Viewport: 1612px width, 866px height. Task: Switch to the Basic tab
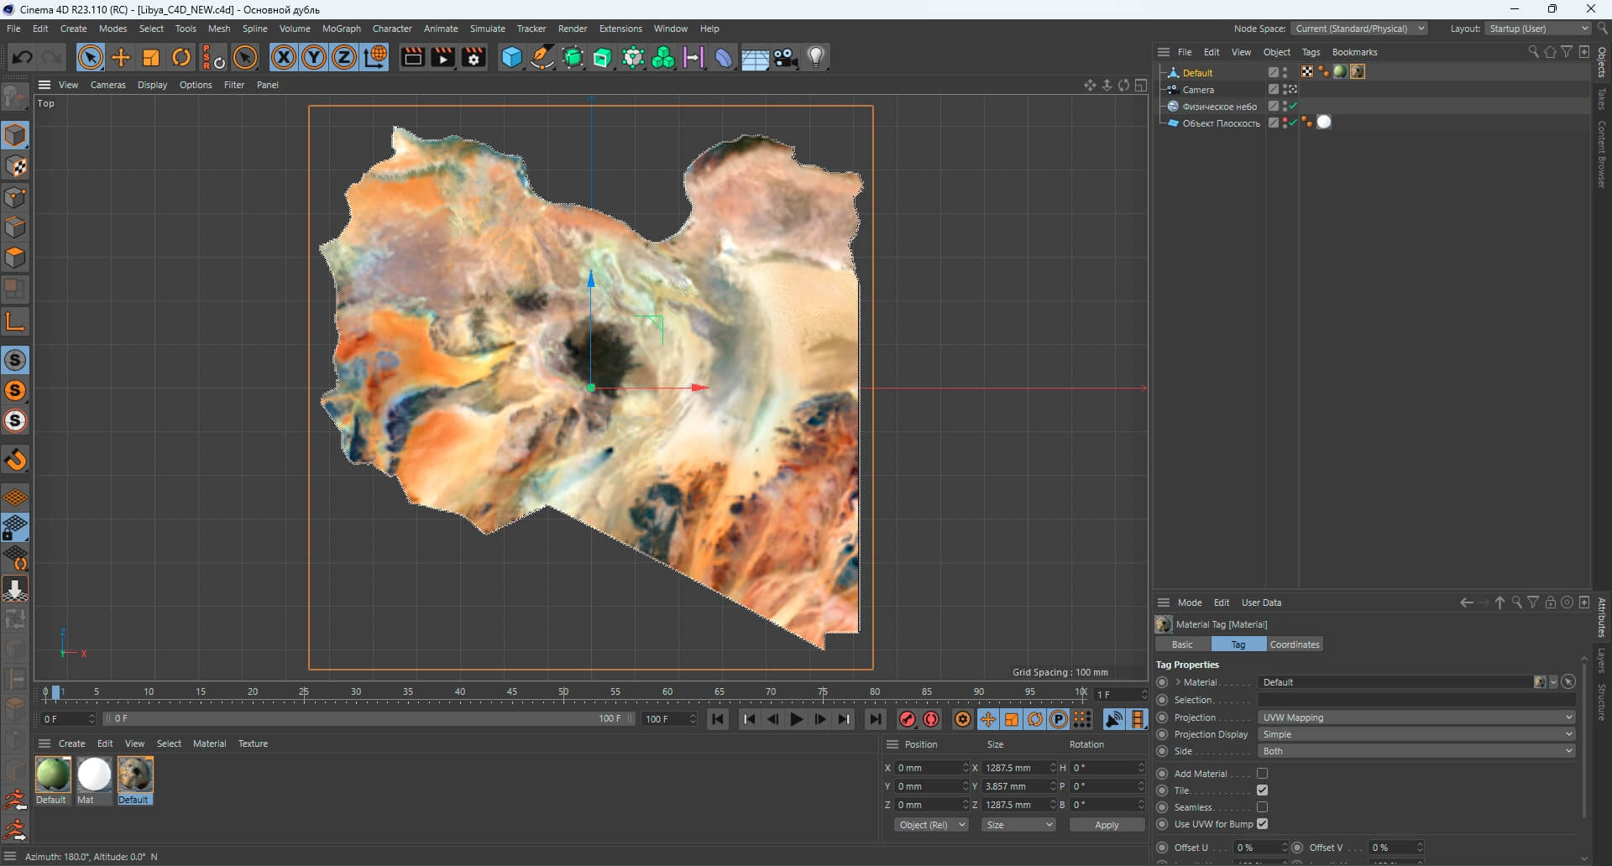click(1182, 644)
